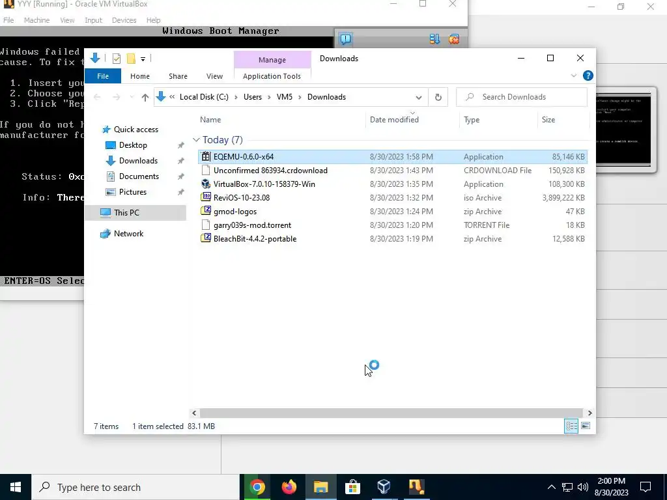Click the Type here to search box
This screenshot has height=500, width=667.
click(x=135, y=487)
